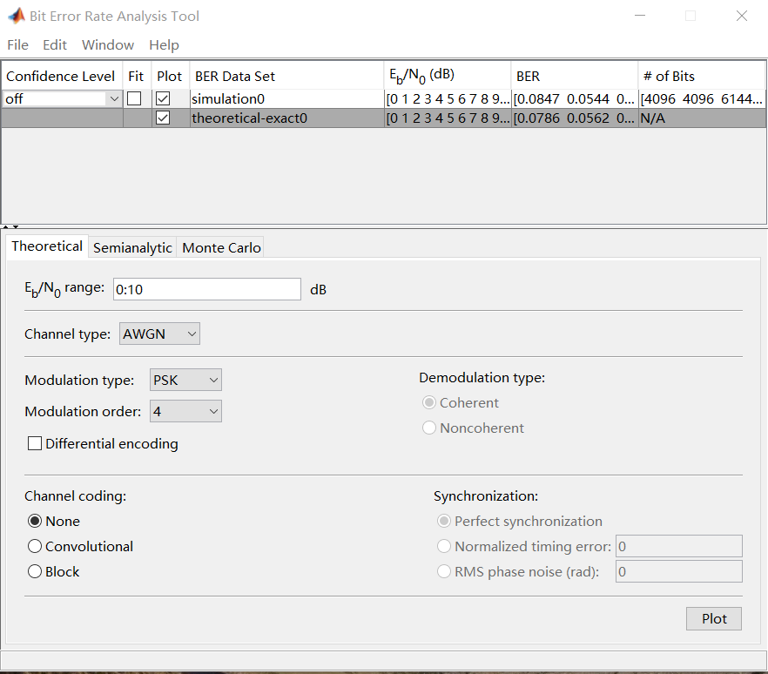Toggle Fit checkbox for simulation0
The height and width of the screenshot is (674, 768).
pyautogui.click(x=134, y=99)
